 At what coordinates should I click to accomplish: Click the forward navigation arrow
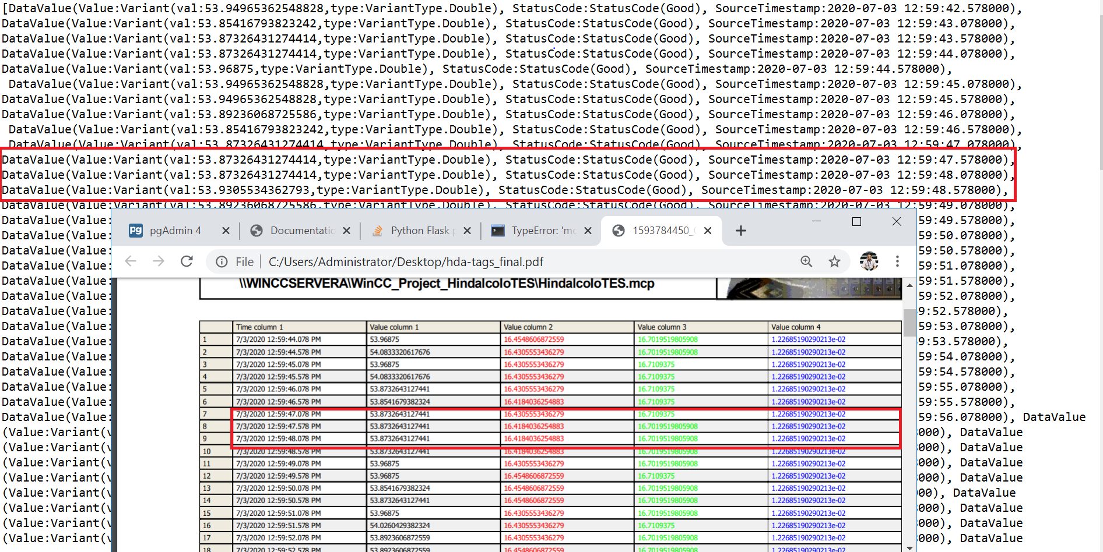(x=158, y=261)
